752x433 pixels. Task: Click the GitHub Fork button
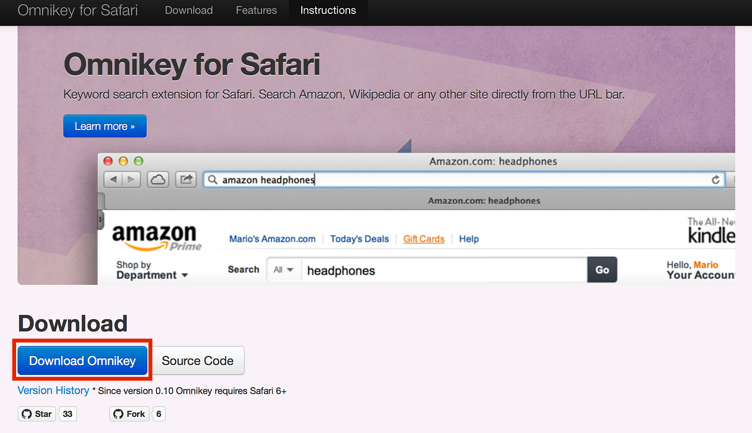(129, 414)
